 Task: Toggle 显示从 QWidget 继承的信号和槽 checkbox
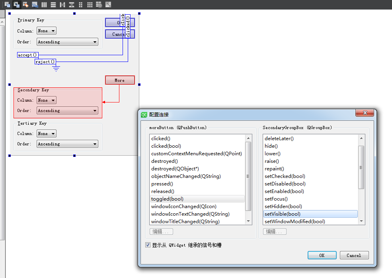click(x=148, y=245)
